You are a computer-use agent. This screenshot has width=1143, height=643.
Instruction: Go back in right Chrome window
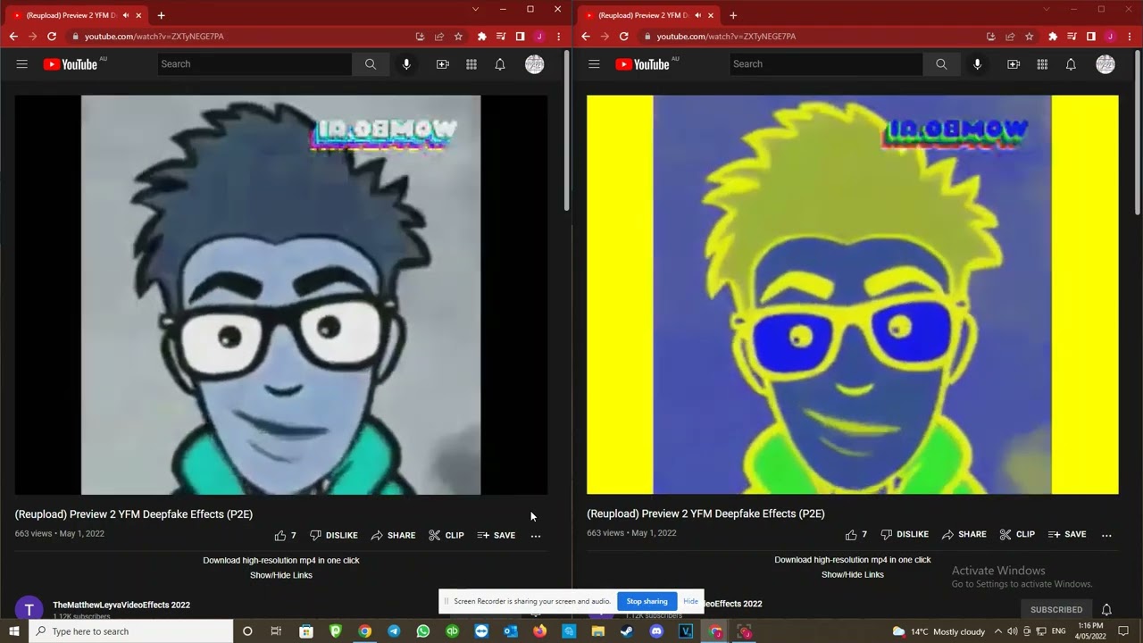(586, 37)
